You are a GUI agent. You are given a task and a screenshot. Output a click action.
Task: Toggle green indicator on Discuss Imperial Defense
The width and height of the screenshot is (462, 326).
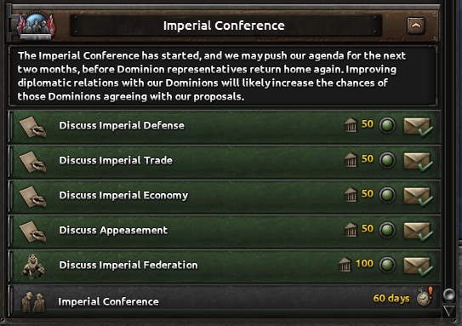pyautogui.click(x=387, y=126)
